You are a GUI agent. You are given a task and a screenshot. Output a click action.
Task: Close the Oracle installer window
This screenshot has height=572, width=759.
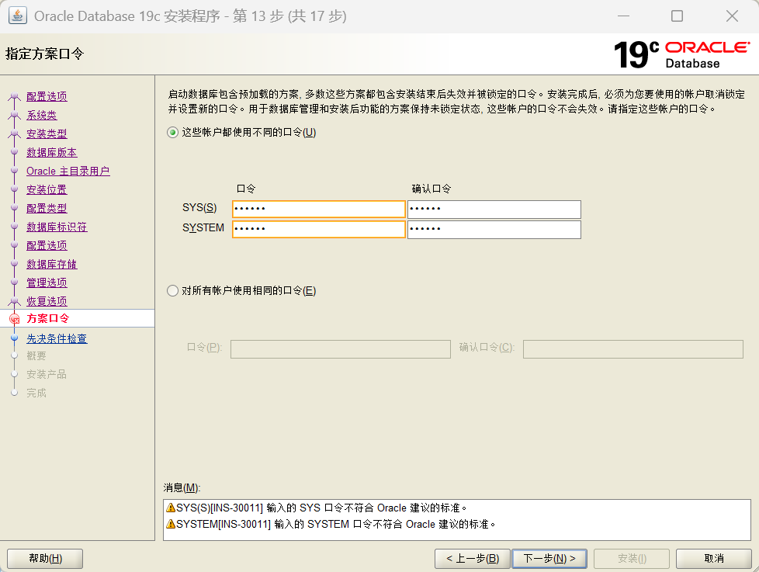coord(733,16)
